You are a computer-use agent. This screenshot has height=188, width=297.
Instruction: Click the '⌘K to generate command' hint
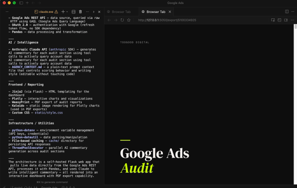tap(52, 183)
